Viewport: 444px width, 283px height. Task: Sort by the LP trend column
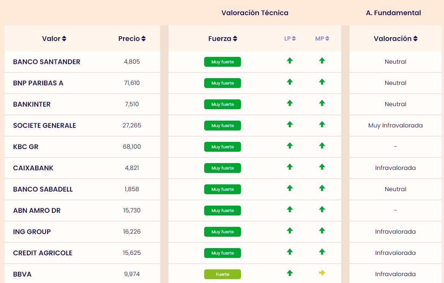(290, 39)
